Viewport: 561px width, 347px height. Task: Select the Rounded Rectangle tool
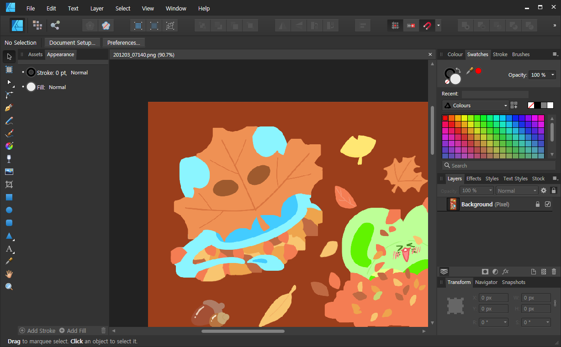click(9, 223)
